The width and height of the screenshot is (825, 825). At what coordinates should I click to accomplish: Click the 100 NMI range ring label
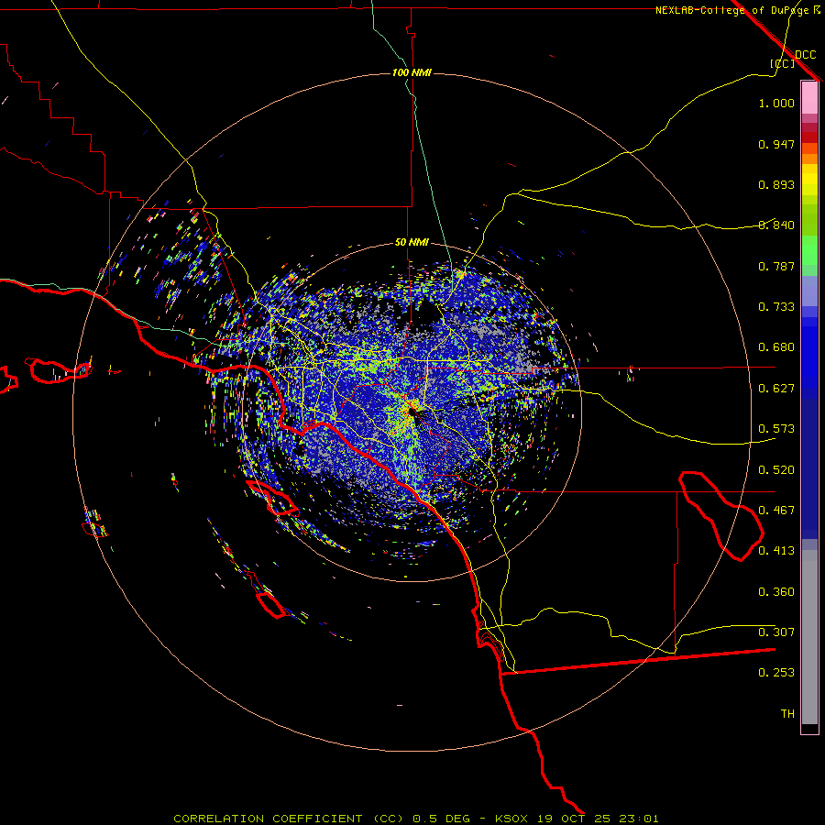tap(412, 72)
